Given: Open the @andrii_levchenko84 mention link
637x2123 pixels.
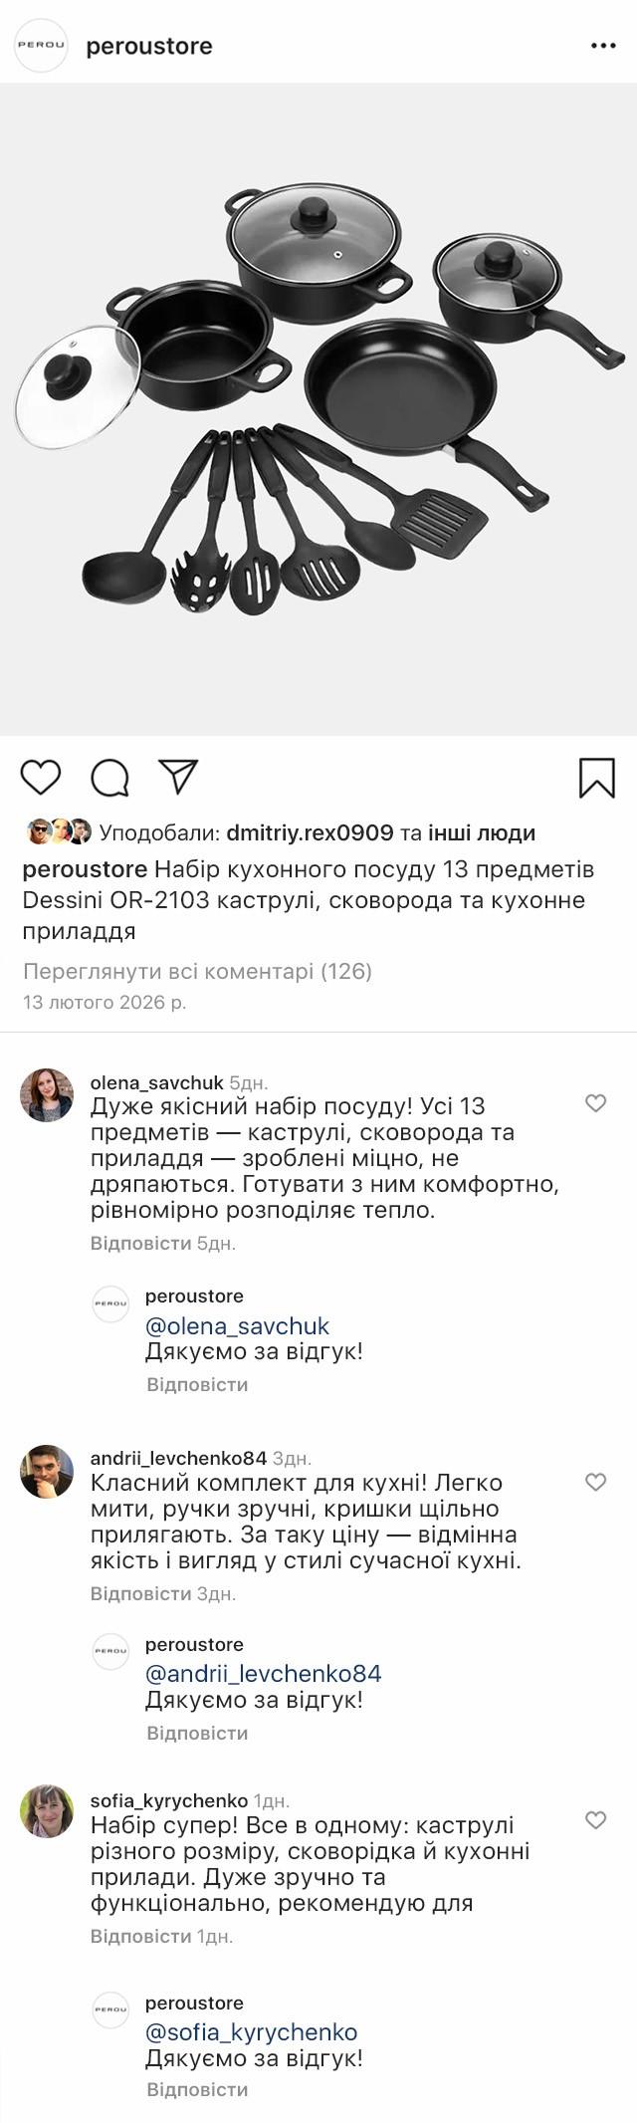Looking at the screenshot, I should [x=263, y=1674].
